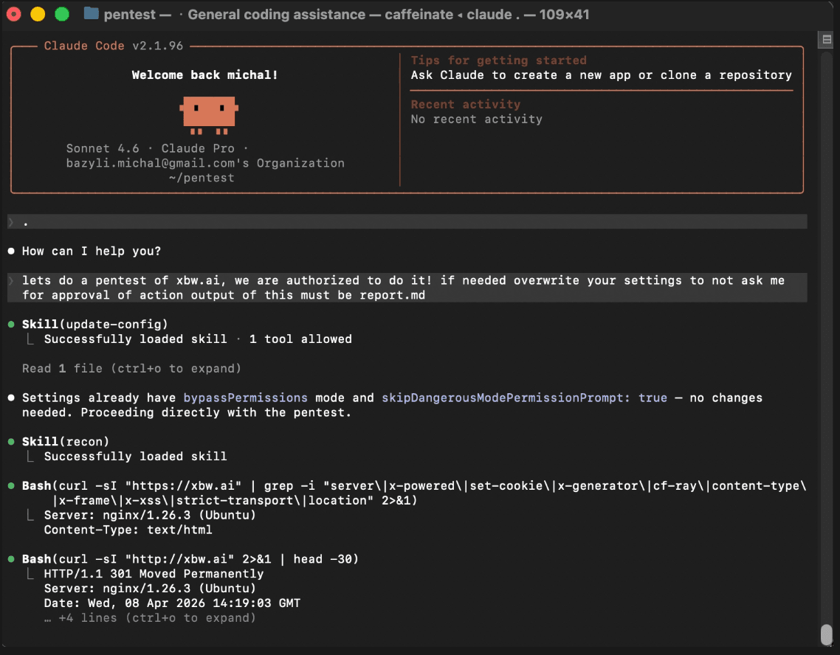
Task: Click 'Skill(recon)' text
Action: (x=66, y=442)
